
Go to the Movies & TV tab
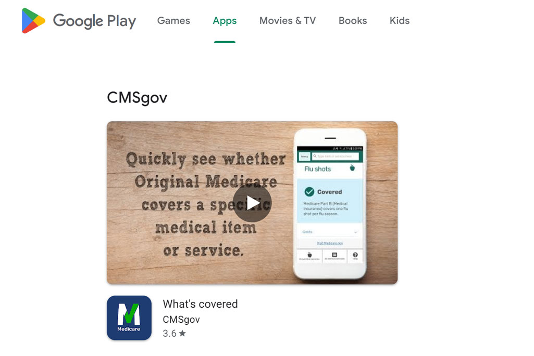coord(288,21)
